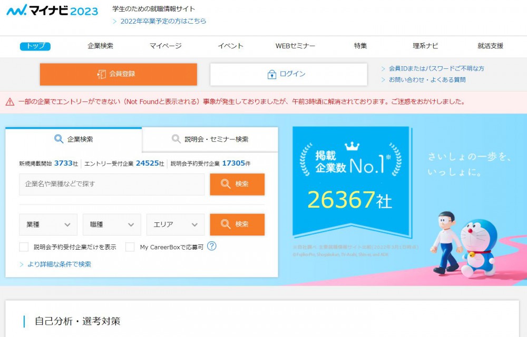This screenshot has height=337, width=527.
Task: Focus the 企業名や業種などで探す search field
Action: point(112,184)
